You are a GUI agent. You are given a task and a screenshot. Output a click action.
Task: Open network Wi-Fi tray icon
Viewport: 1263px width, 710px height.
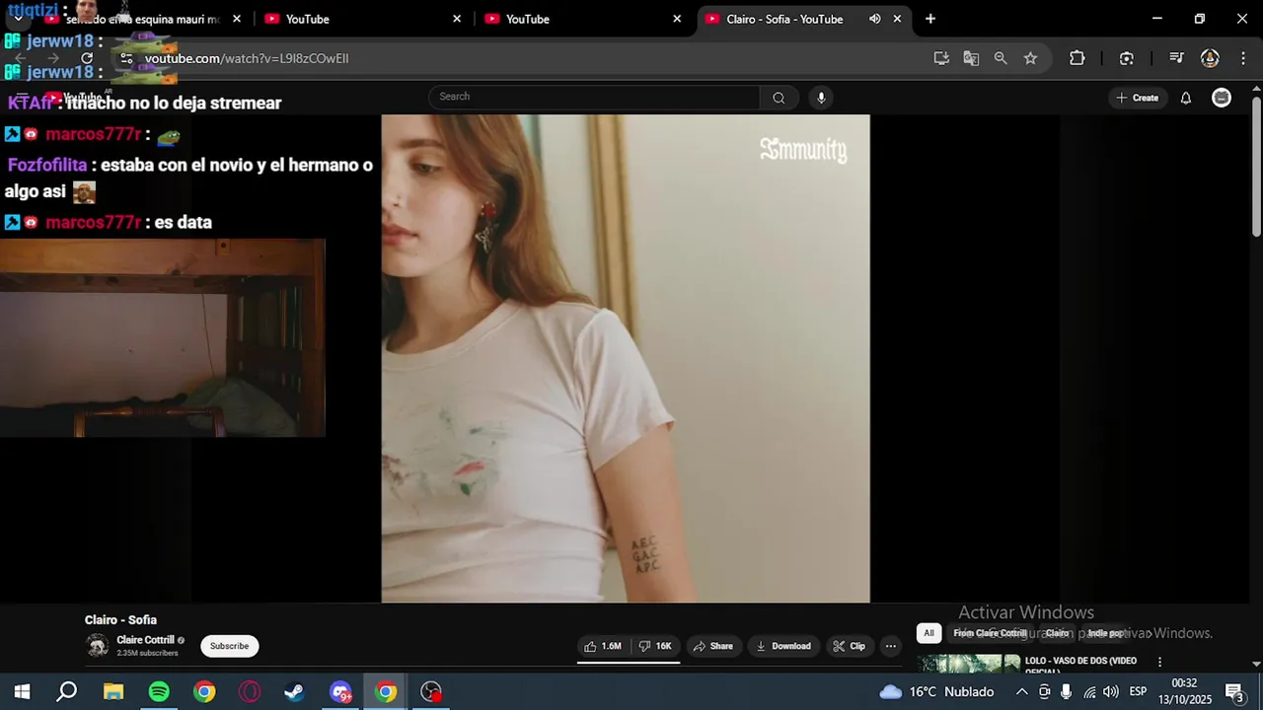coord(1089,691)
